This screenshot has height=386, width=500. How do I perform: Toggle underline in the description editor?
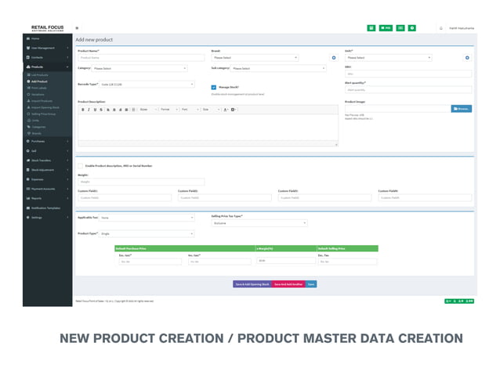tap(95, 110)
